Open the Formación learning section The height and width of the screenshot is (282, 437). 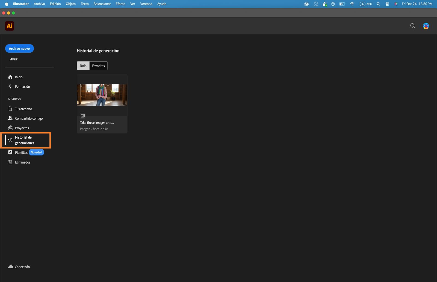pyautogui.click(x=22, y=86)
